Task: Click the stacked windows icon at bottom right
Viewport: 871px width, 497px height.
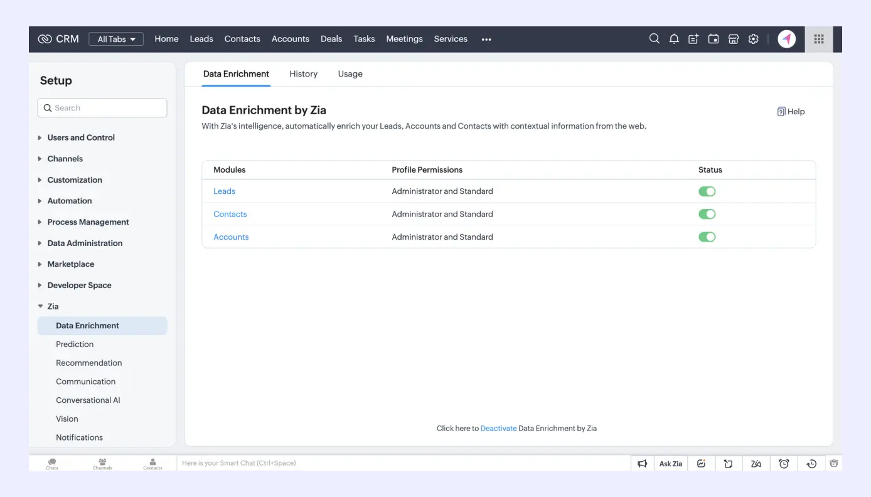Action: tap(834, 464)
